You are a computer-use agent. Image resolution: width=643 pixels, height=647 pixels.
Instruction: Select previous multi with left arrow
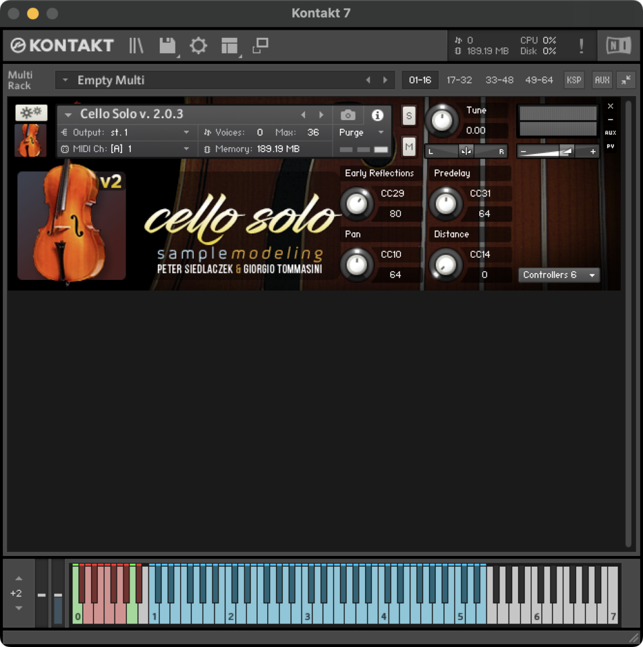coord(368,80)
